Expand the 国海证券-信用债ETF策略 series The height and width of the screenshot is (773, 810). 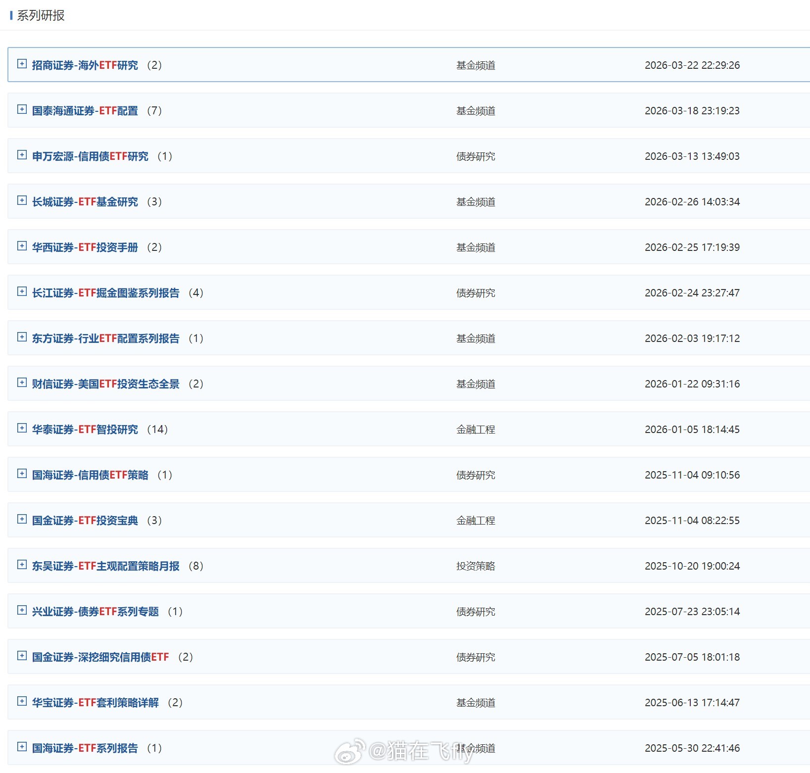[22, 473]
